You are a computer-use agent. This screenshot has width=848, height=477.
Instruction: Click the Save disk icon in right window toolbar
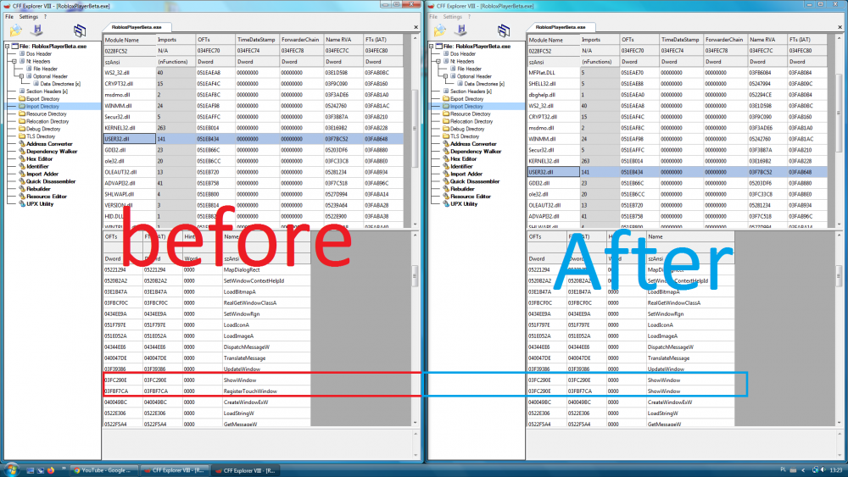462,31
